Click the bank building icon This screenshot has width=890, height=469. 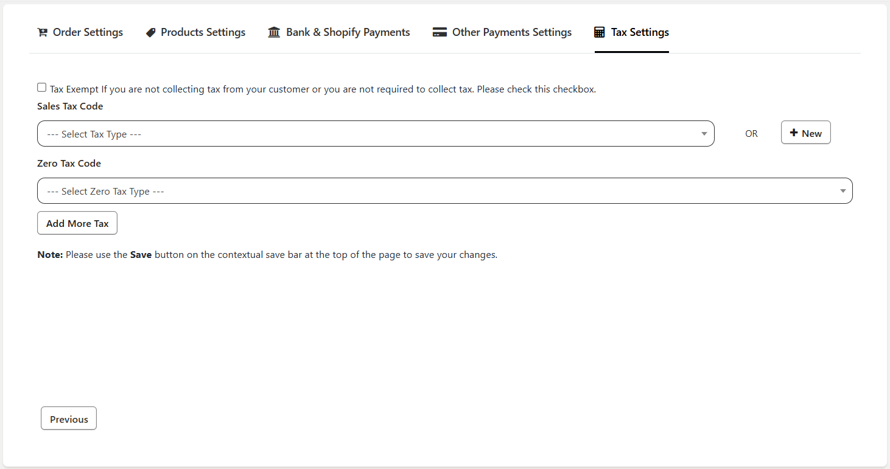pos(274,32)
